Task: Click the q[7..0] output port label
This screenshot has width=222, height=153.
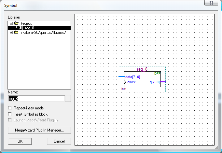Action: (x=155, y=82)
